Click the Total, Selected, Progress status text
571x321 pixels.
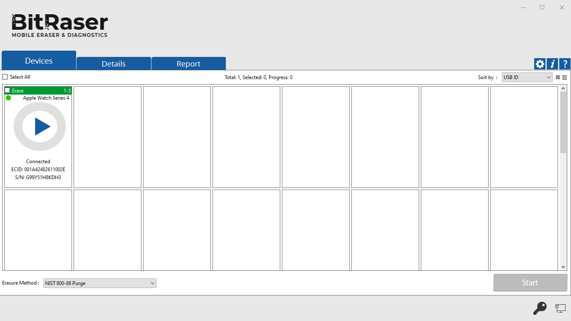(259, 77)
